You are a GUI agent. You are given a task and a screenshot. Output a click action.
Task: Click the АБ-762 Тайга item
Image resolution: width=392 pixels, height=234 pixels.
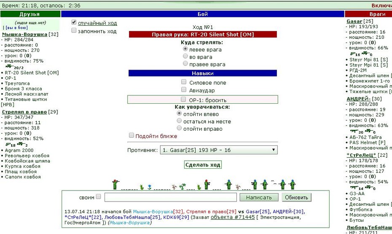(x=365, y=137)
